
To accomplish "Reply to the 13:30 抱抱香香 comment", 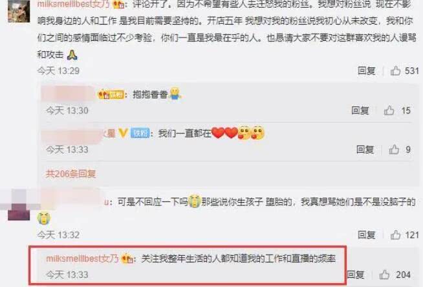I will coord(360,111).
